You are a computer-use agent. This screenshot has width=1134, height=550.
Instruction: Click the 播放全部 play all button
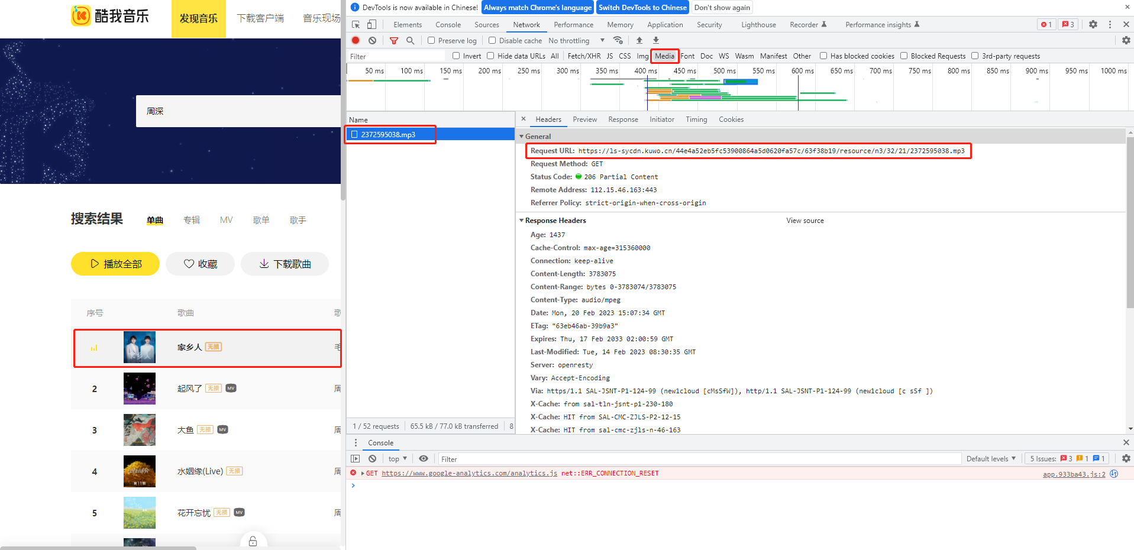click(115, 264)
